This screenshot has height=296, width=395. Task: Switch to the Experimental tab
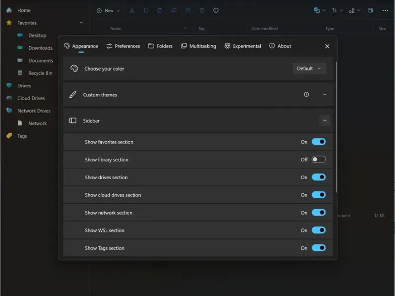click(243, 46)
